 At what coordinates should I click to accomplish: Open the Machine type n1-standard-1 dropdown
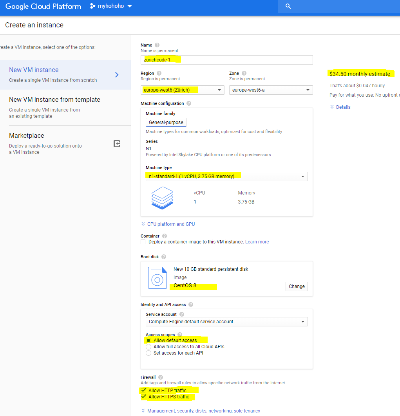coord(226,176)
